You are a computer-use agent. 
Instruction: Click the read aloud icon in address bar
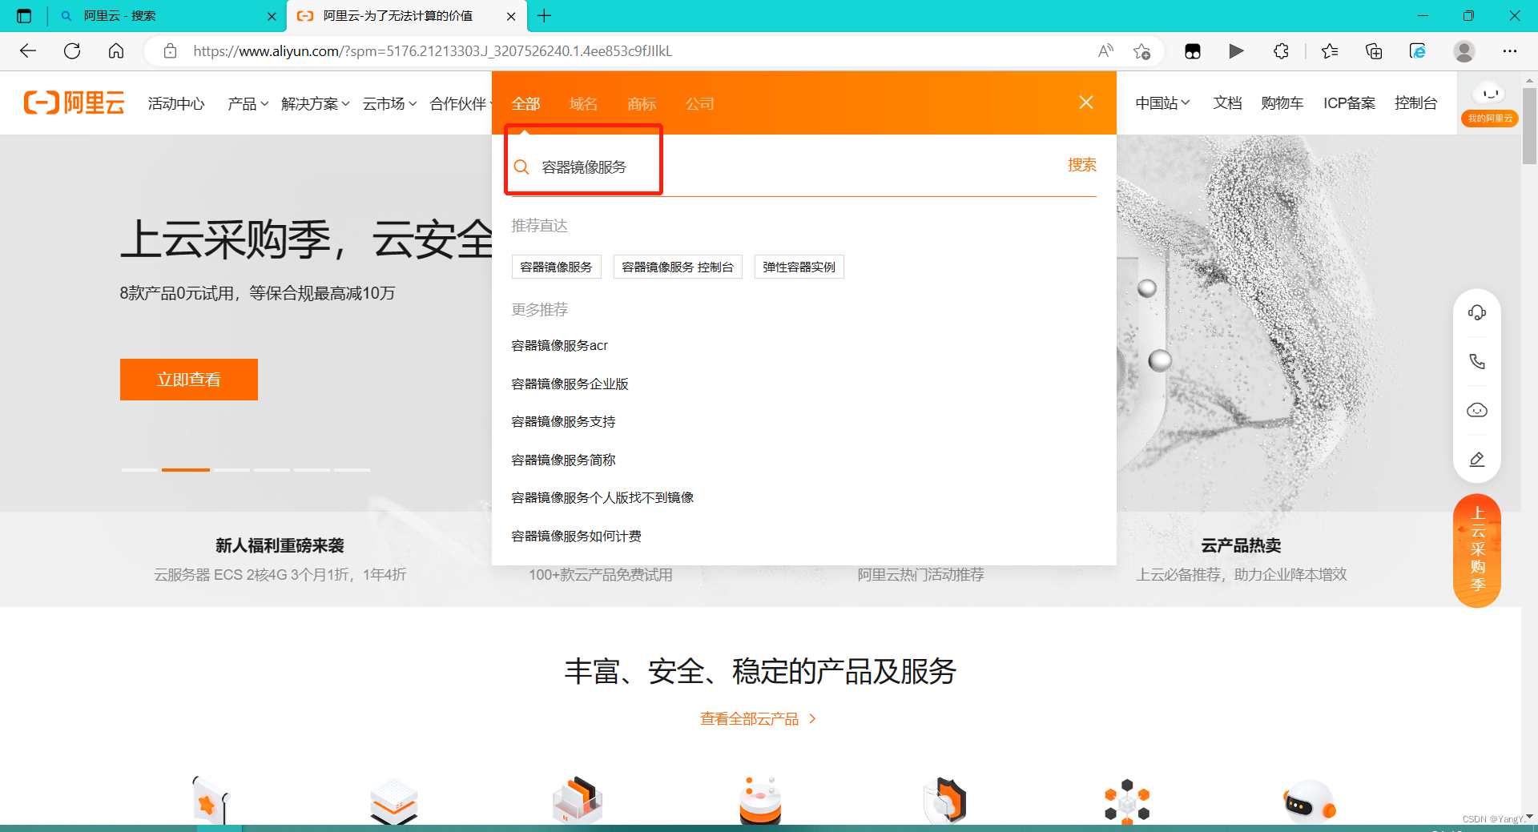point(1105,50)
